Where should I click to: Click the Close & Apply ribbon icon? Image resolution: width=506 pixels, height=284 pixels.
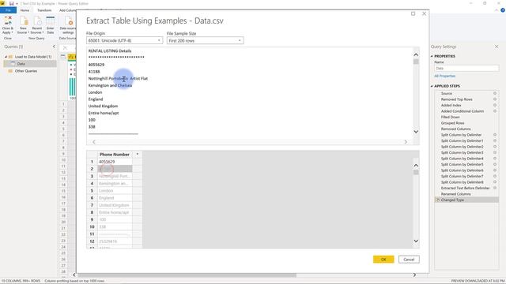[7, 21]
